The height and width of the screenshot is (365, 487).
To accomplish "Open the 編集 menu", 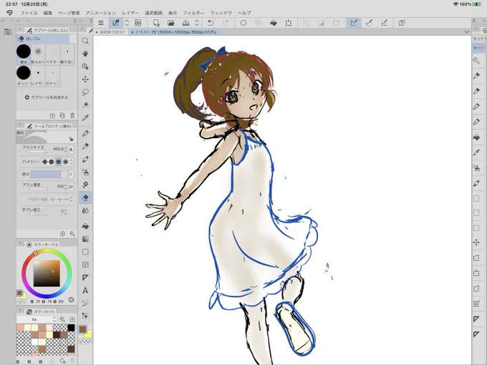I will tap(48, 13).
